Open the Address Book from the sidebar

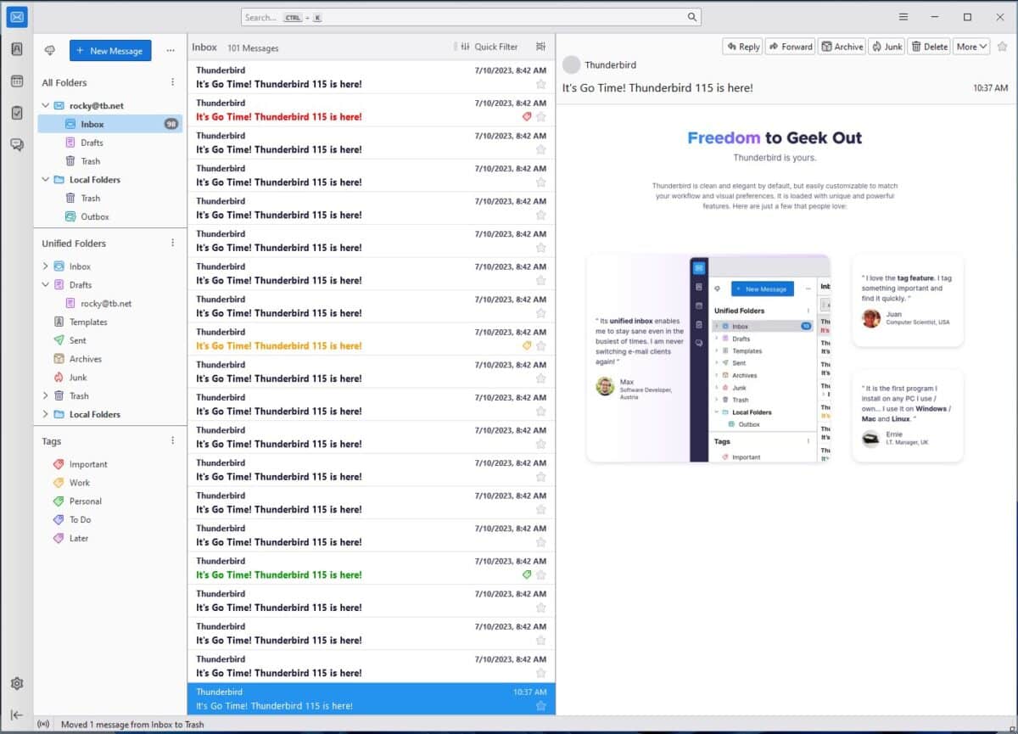tap(17, 49)
